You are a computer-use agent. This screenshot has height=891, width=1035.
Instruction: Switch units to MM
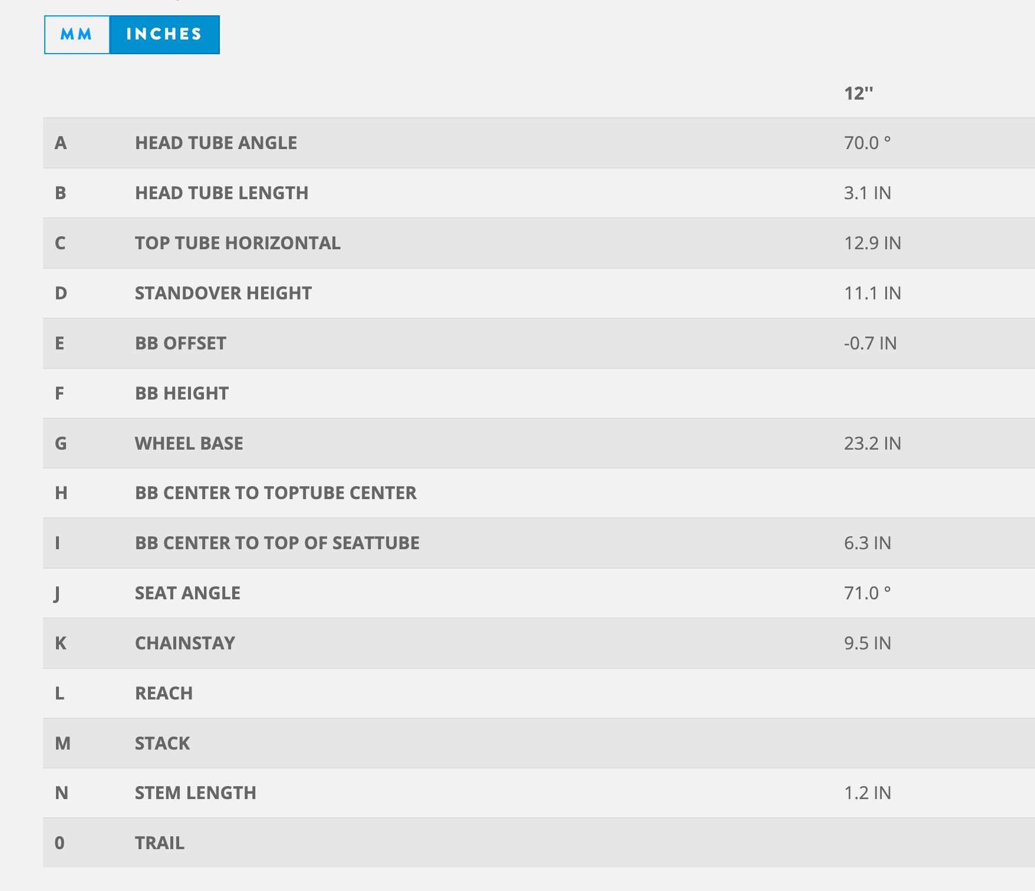click(77, 35)
